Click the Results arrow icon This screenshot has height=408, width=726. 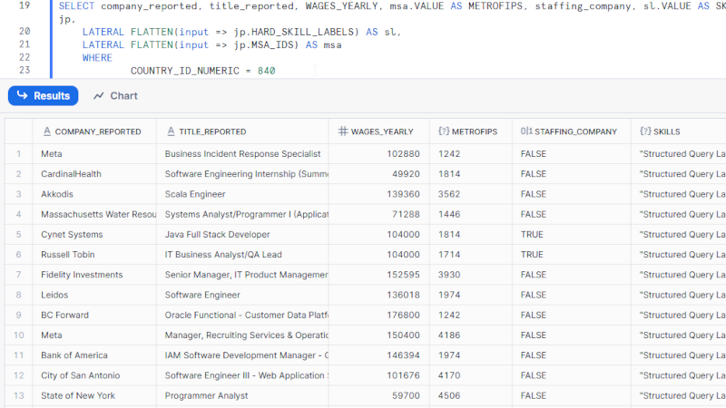pyautogui.click(x=22, y=95)
